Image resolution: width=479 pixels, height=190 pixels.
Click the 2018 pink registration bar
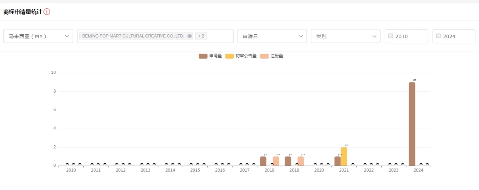[276, 161]
